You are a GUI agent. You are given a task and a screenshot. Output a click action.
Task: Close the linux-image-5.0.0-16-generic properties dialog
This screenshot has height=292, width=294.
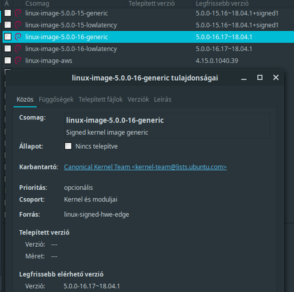(276, 78)
